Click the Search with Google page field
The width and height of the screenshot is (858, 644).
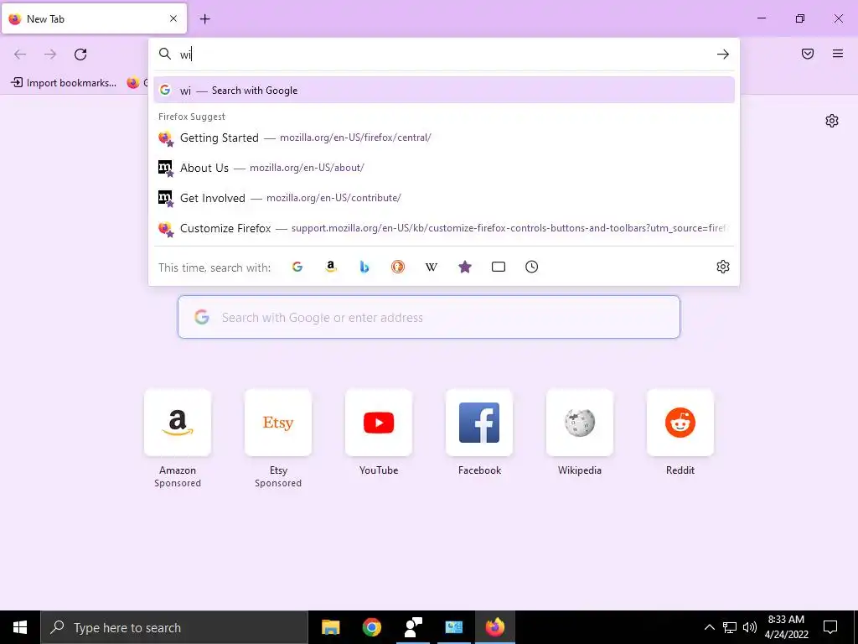429,317
